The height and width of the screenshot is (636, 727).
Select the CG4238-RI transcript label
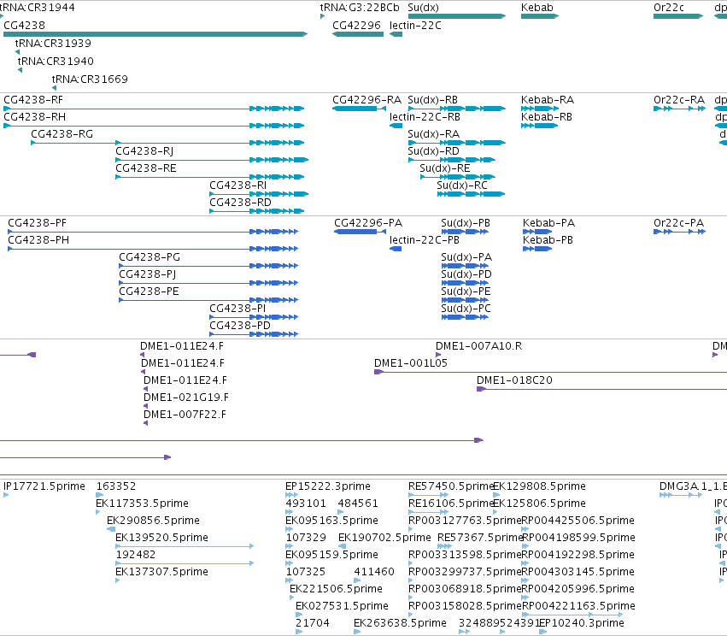[238, 185]
